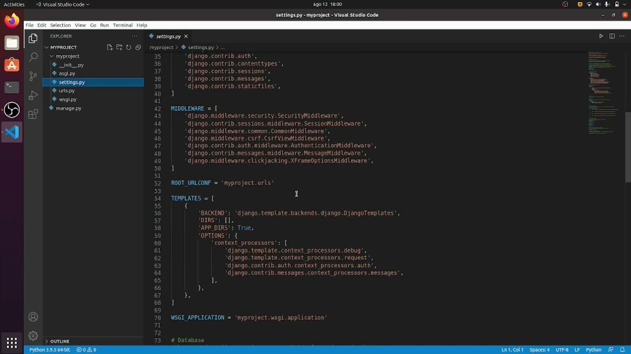Click Ln 1, Col 1 status entry

tap(512, 350)
